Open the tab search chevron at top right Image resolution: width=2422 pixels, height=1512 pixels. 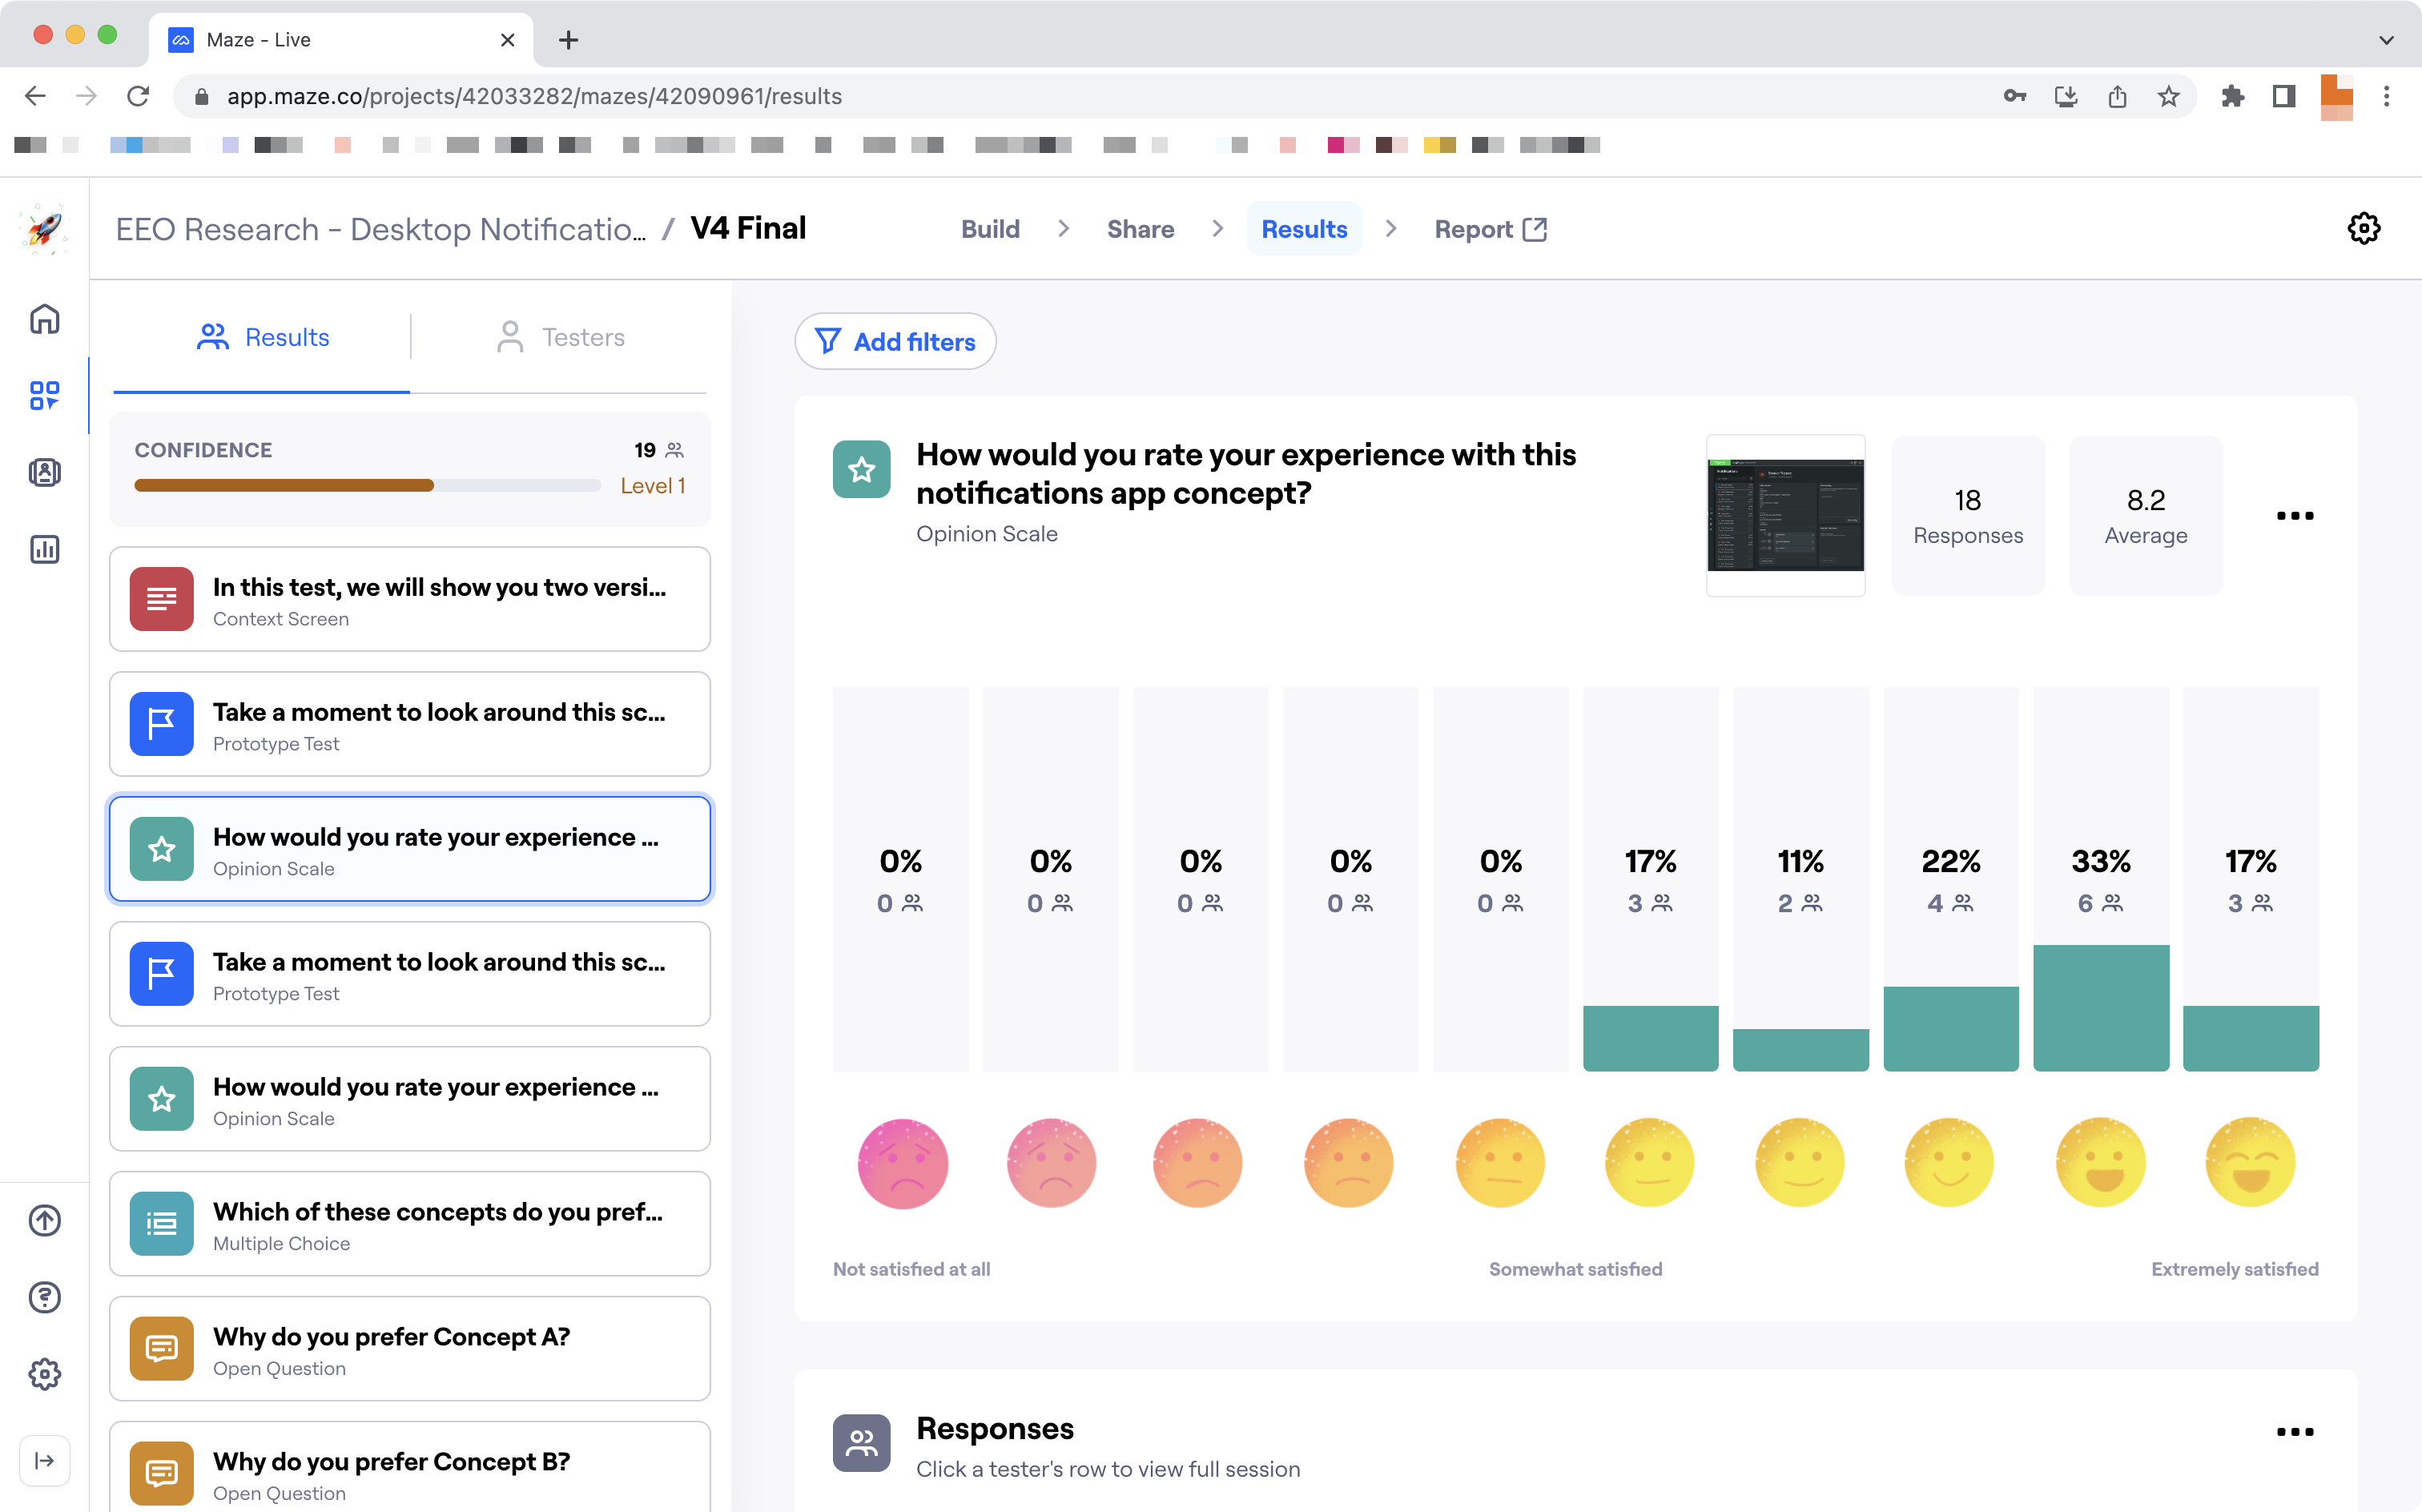click(x=2386, y=40)
